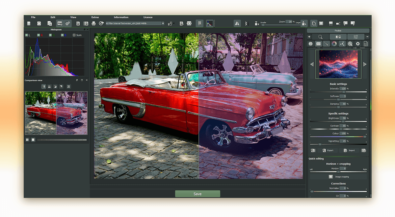This screenshot has height=217, width=395.
Task: Enable the Sum checkbox in the Histogram
Action: 74,35
